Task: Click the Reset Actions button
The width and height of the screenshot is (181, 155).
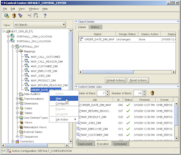Action: point(138,80)
